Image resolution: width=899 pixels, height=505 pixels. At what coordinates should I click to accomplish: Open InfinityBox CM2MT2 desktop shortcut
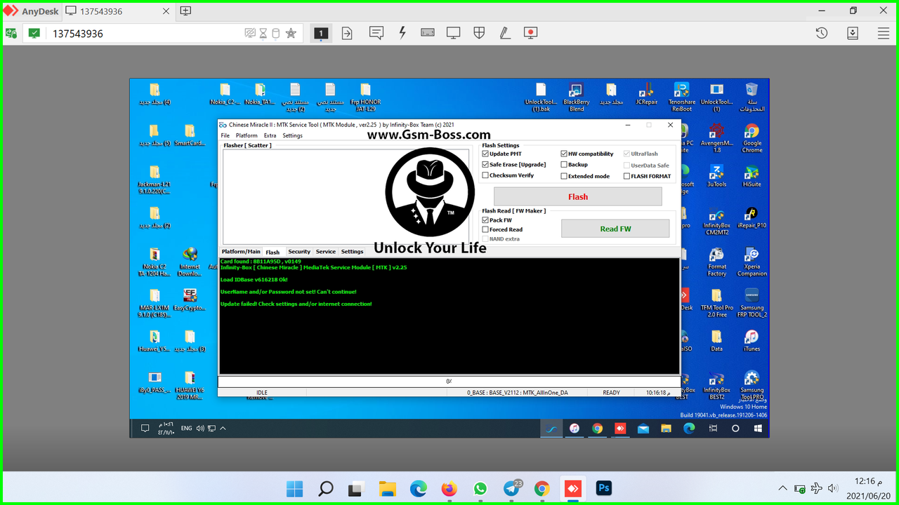coord(716,222)
